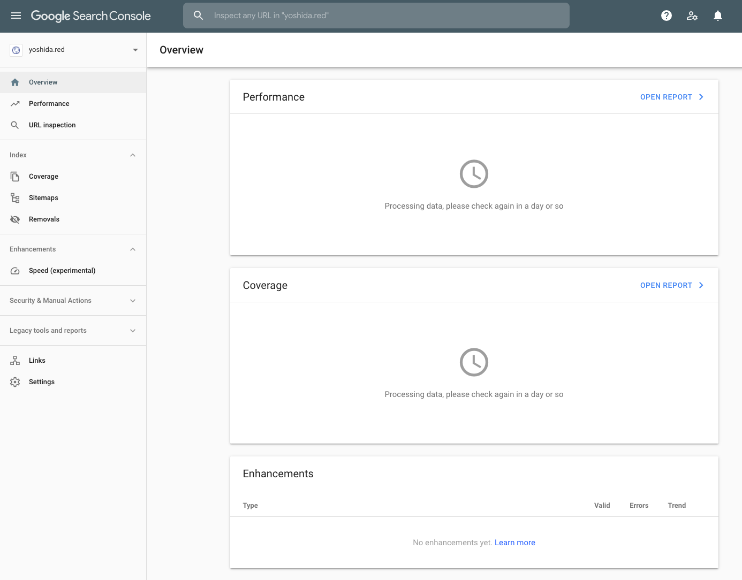The width and height of the screenshot is (742, 580).
Task: Click the Errors column header
Action: pos(639,506)
